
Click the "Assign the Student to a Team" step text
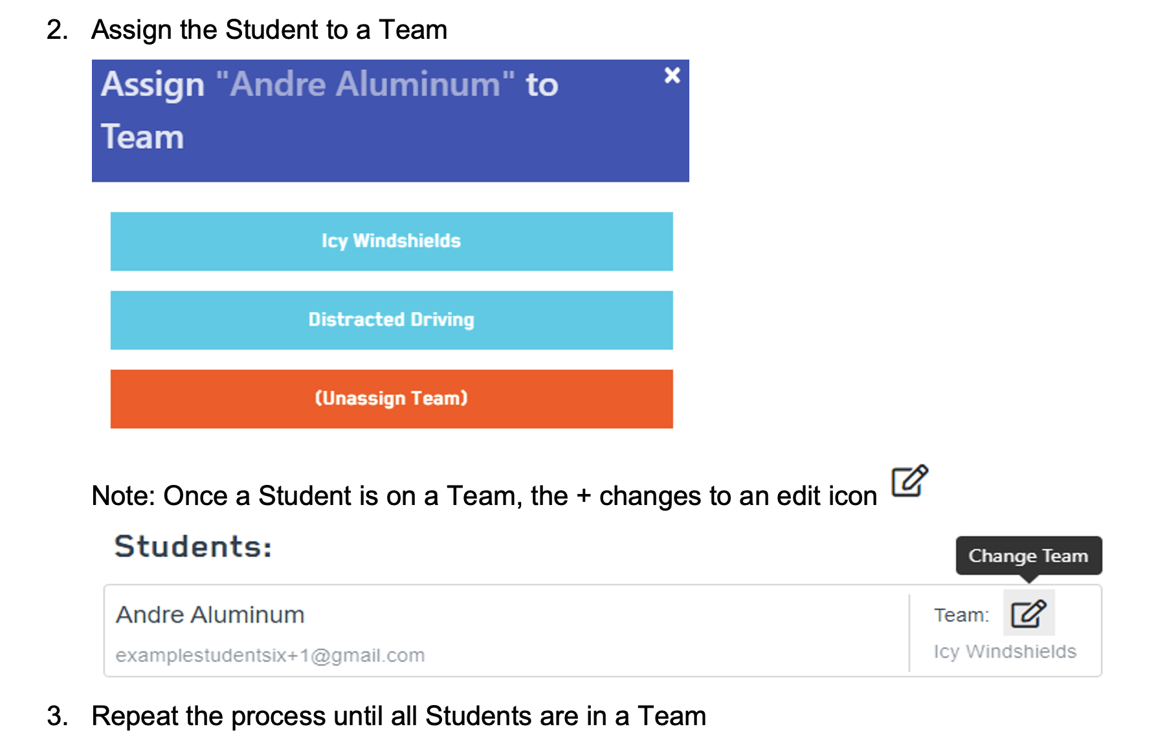click(269, 30)
